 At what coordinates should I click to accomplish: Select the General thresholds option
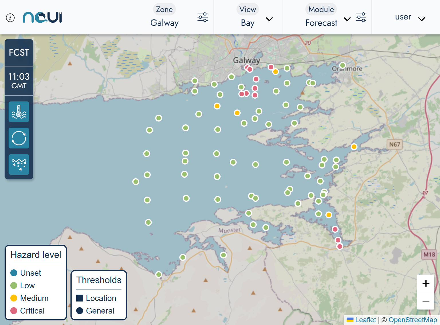coord(96,311)
